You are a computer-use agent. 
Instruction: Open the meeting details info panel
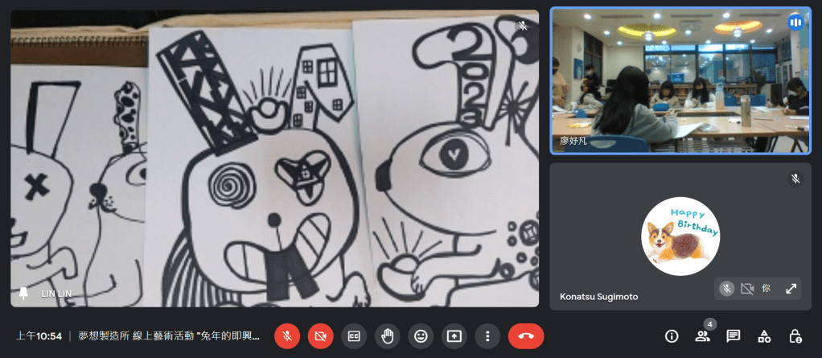click(672, 335)
